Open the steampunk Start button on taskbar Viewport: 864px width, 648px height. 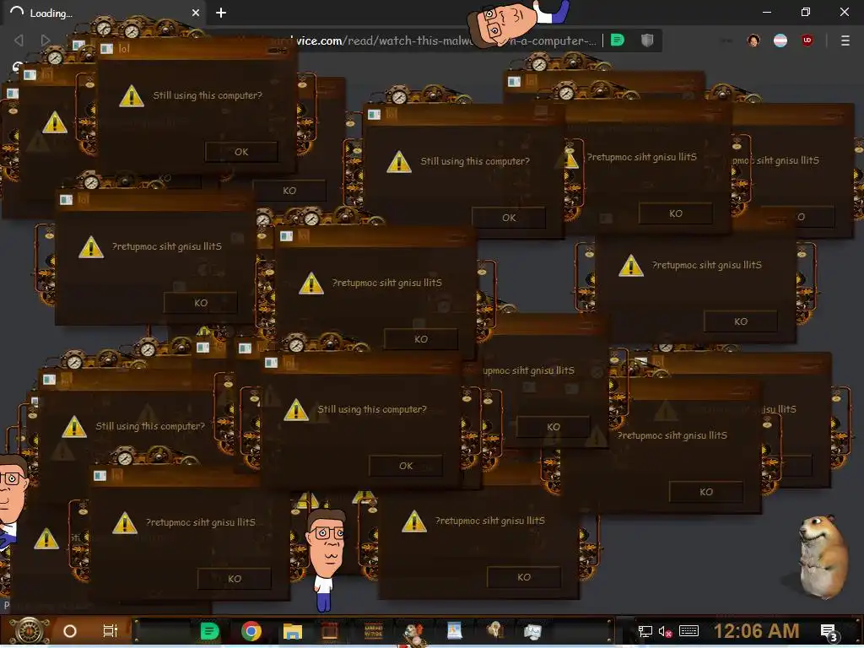[x=30, y=630]
